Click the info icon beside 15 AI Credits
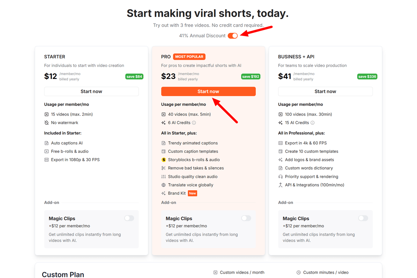The height and width of the screenshot is (278, 417). coord(312,123)
